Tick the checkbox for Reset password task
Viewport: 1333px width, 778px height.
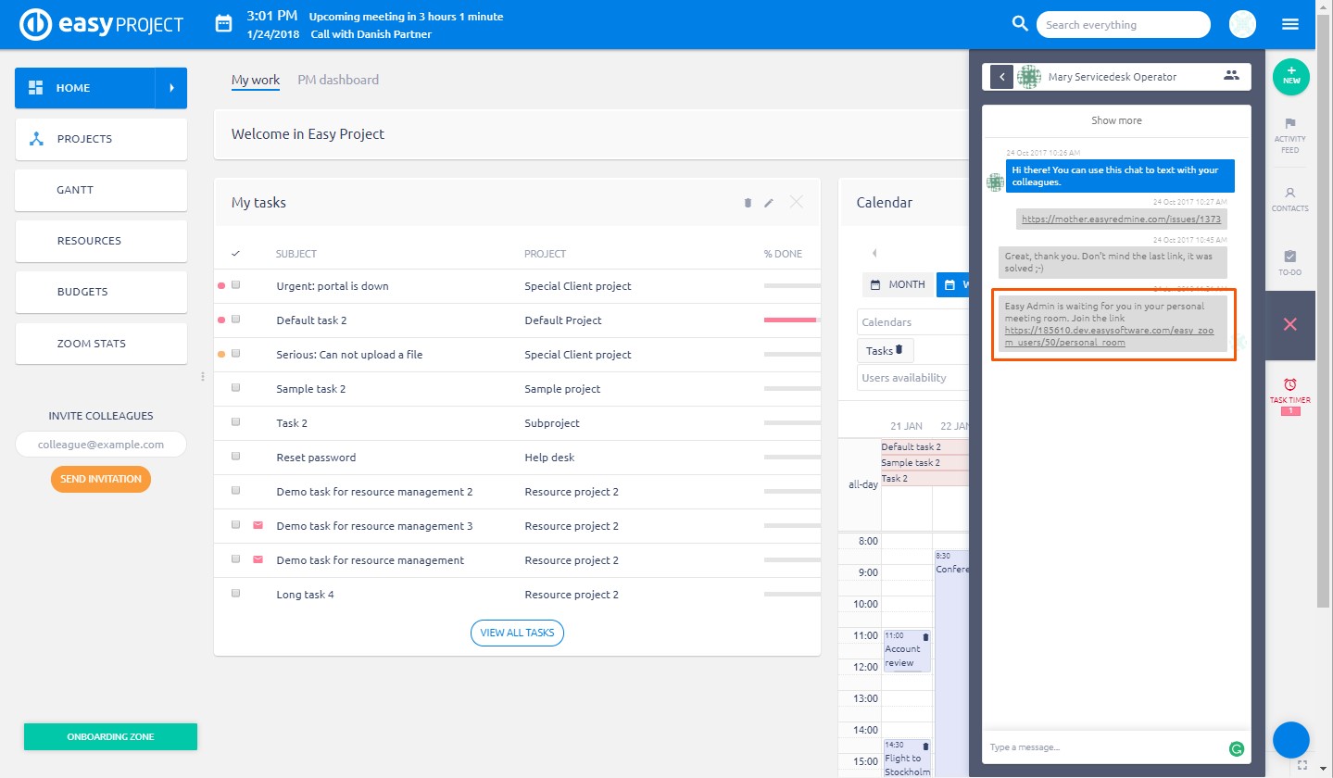pos(236,457)
